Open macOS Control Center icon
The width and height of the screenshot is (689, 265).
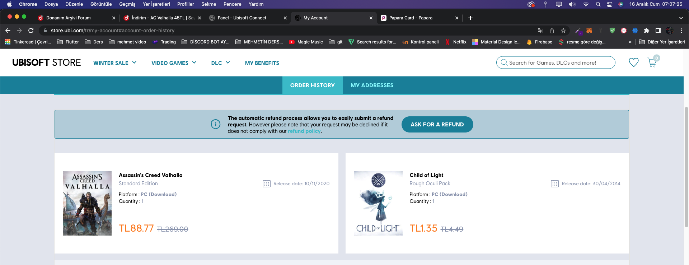610,4
